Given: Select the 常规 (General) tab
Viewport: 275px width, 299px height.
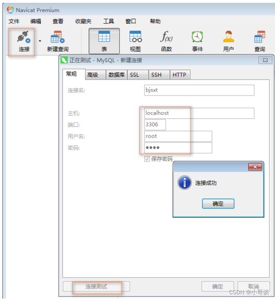Looking at the screenshot, I should [74, 74].
